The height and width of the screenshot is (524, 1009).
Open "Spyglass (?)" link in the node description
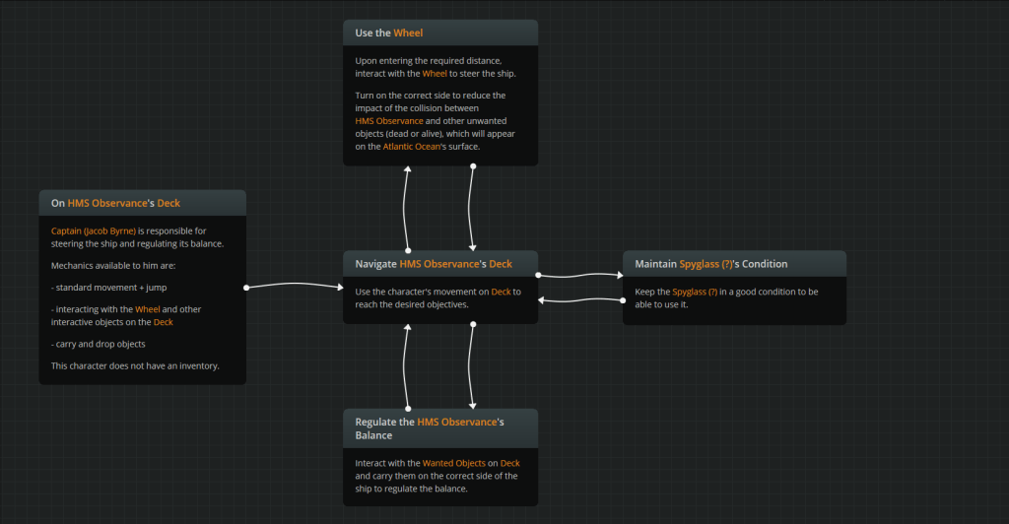click(695, 292)
